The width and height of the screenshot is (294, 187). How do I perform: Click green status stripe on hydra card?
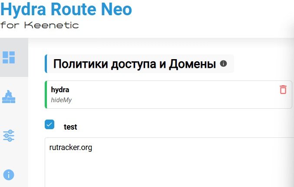(x=46, y=94)
